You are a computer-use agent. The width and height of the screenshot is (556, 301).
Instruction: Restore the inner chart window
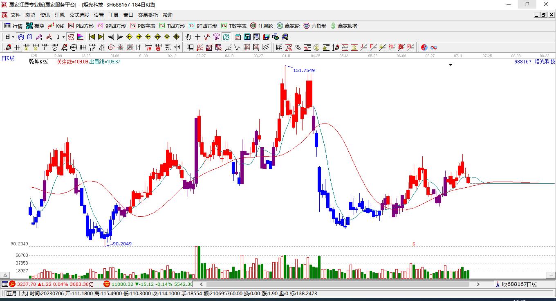543,15
